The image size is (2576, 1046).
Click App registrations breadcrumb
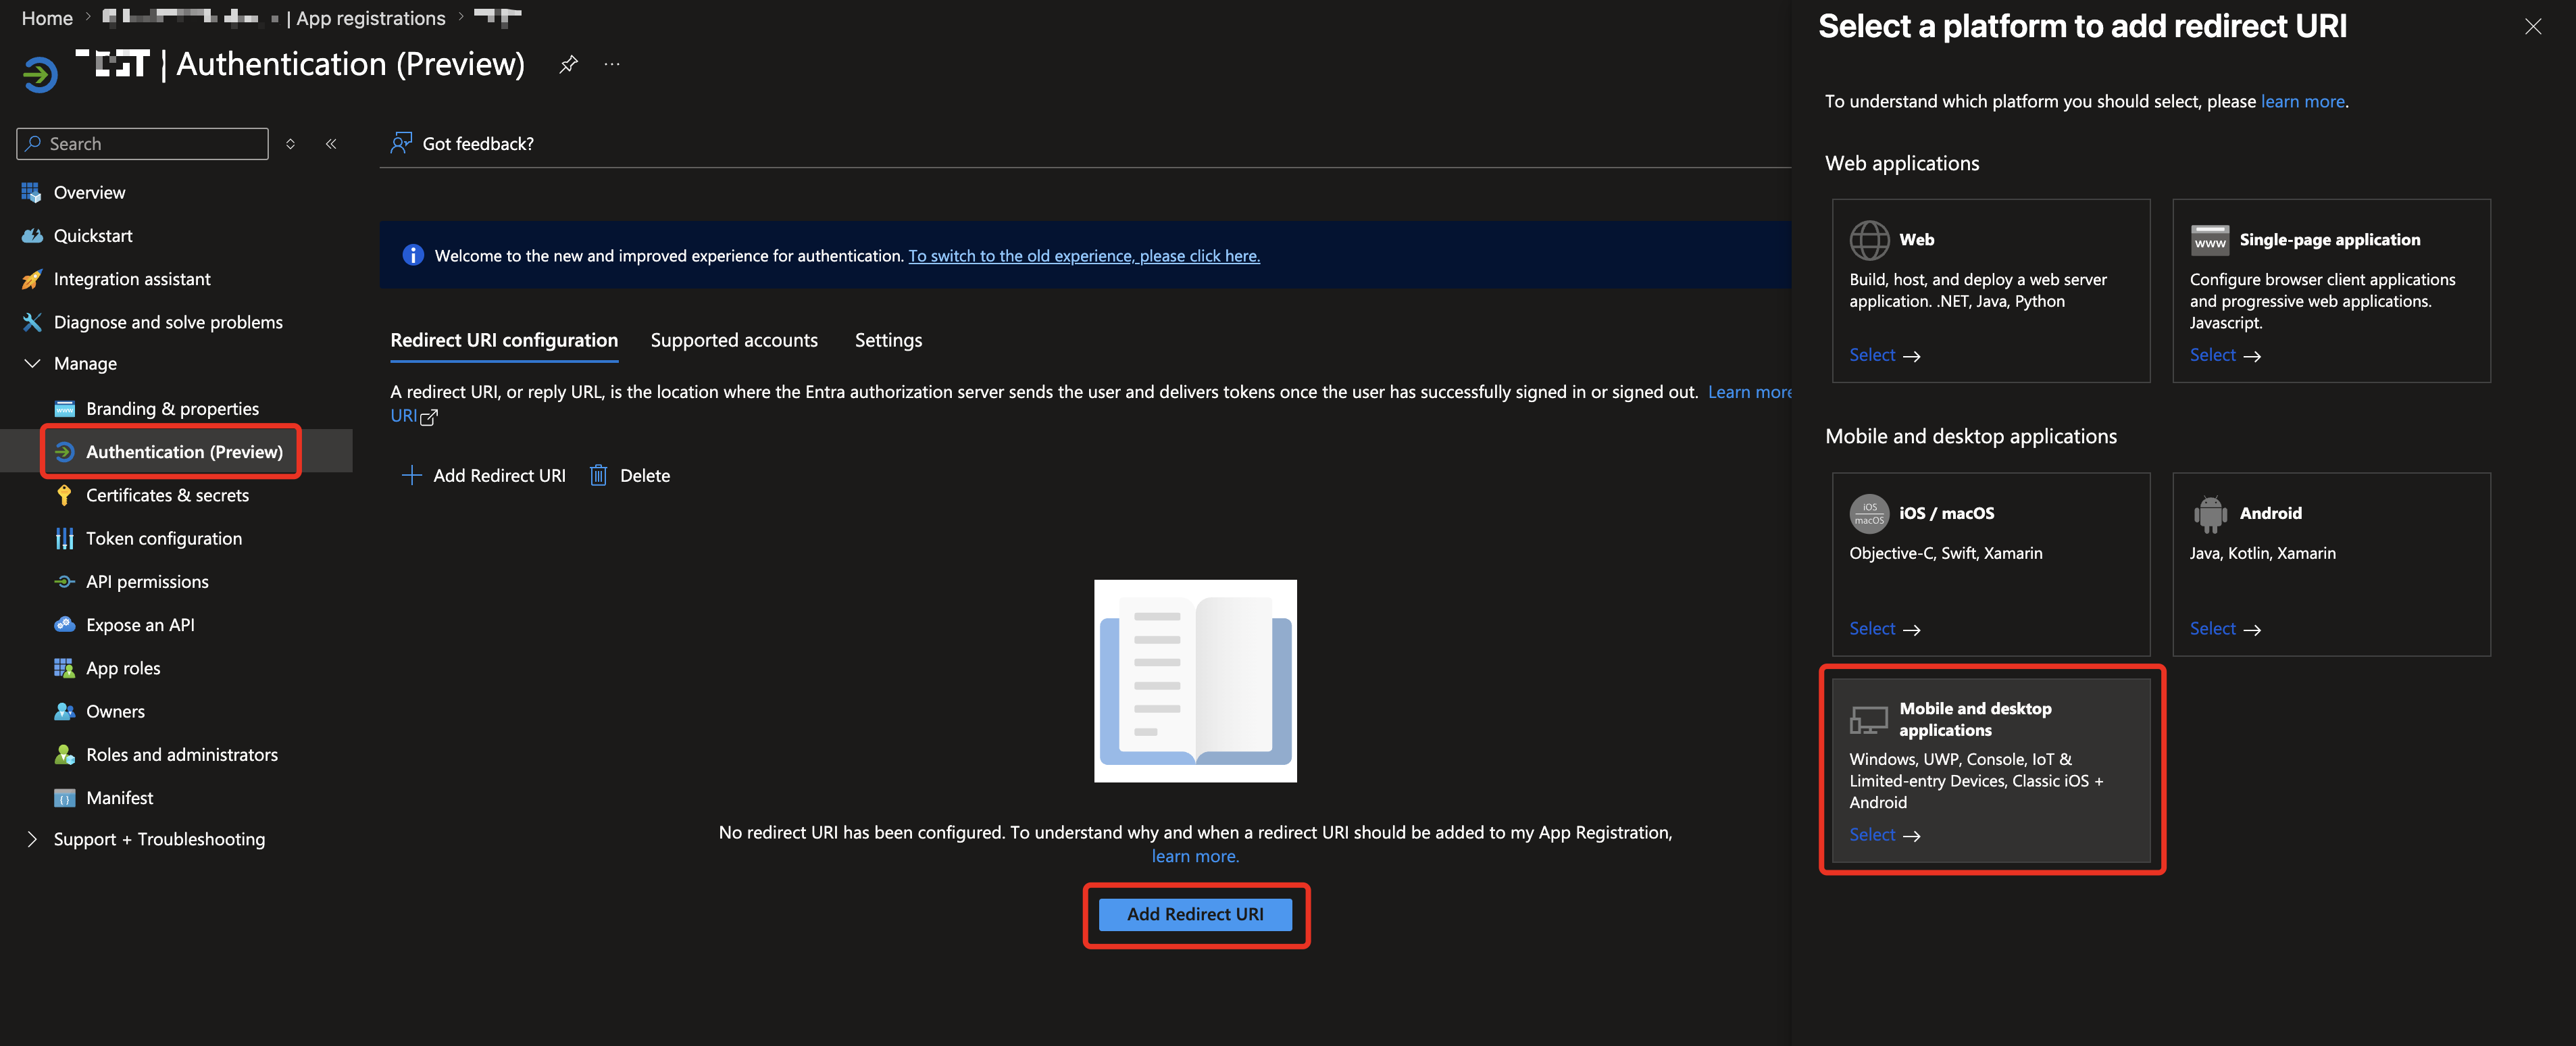(x=371, y=18)
